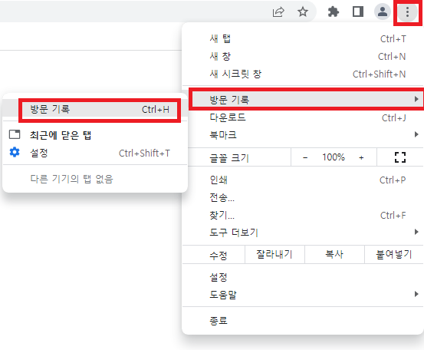Viewport: 424px width, 350px height.
Task: Toggle the side panel icon
Action: tap(358, 12)
